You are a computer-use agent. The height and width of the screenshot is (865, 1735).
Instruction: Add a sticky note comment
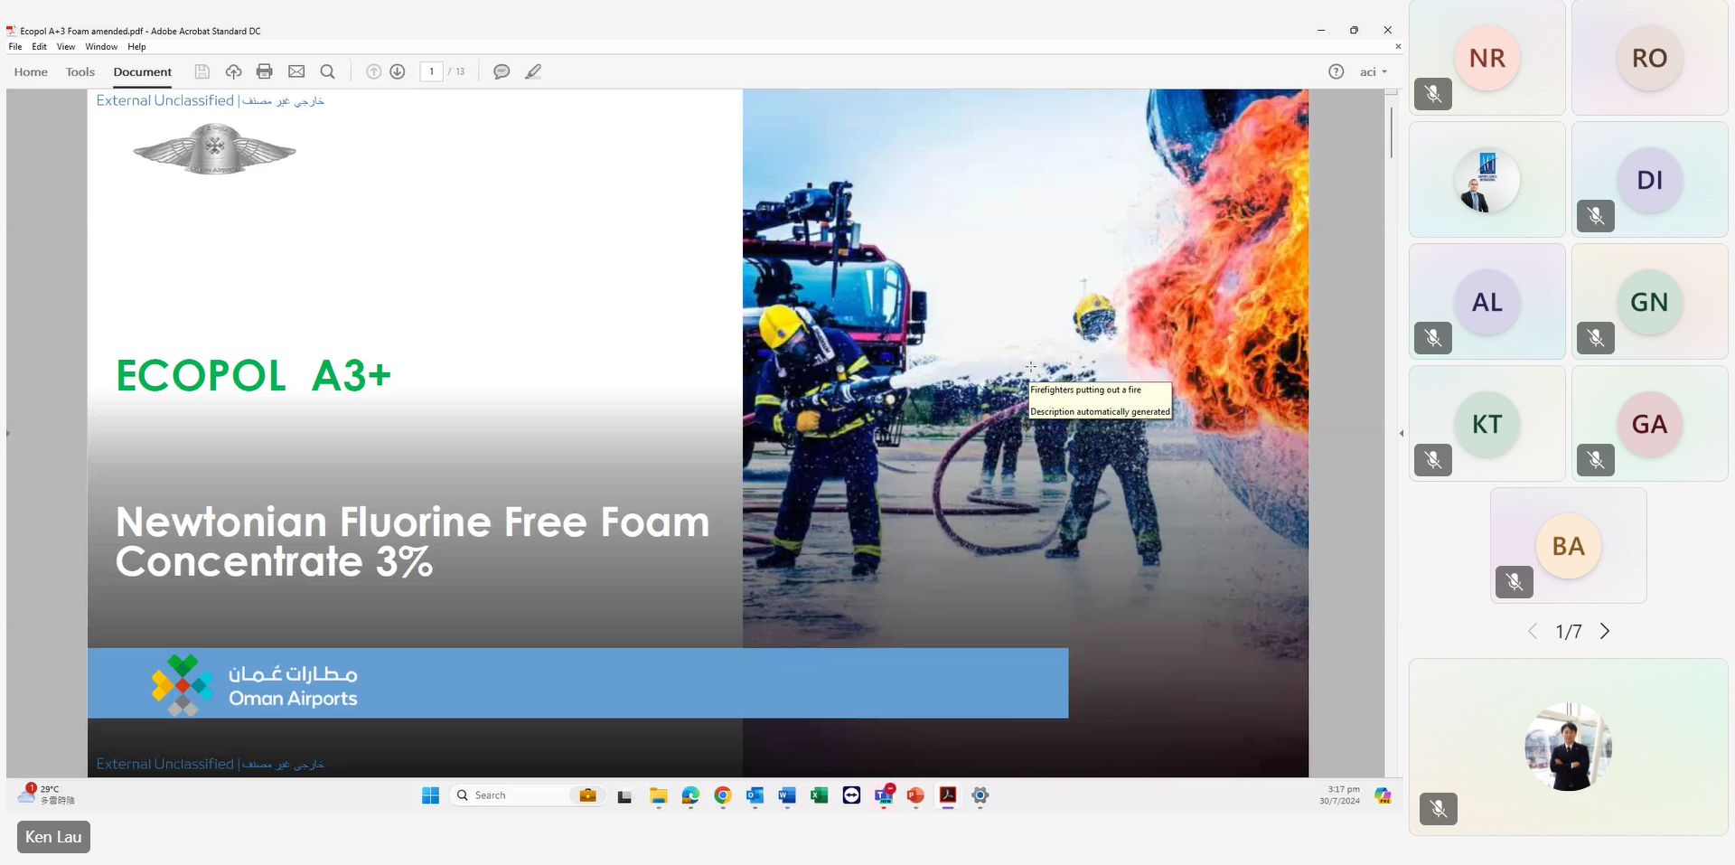(502, 71)
